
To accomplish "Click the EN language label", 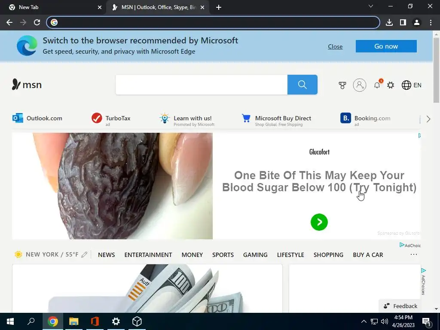I will click(417, 85).
